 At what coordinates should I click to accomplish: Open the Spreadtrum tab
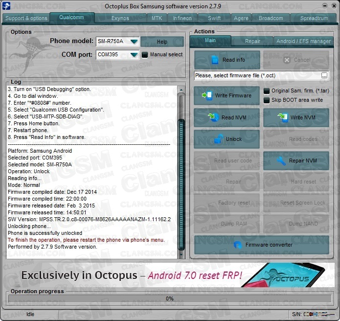(x=314, y=18)
